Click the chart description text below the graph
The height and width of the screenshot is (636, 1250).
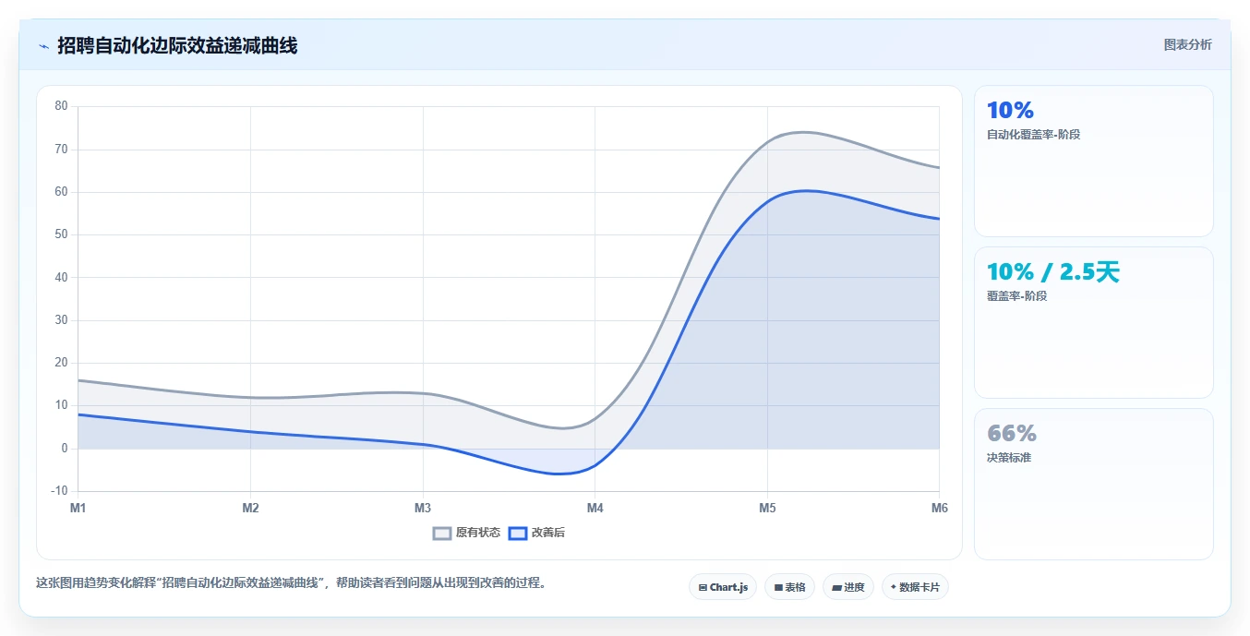coord(291,583)
